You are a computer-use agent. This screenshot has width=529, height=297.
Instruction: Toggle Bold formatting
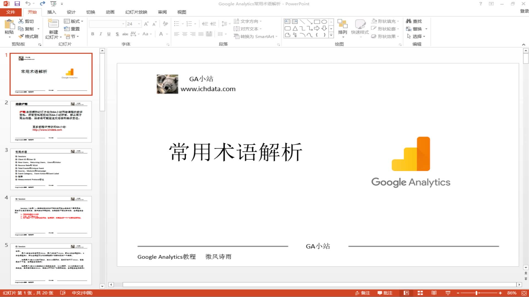[x=93, y=34]
